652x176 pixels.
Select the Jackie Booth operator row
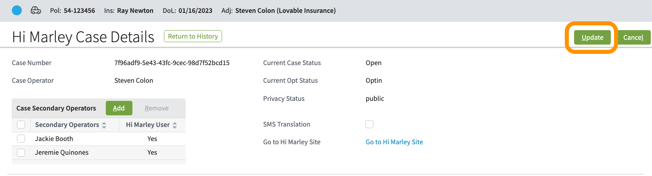(x=54, y=139)
